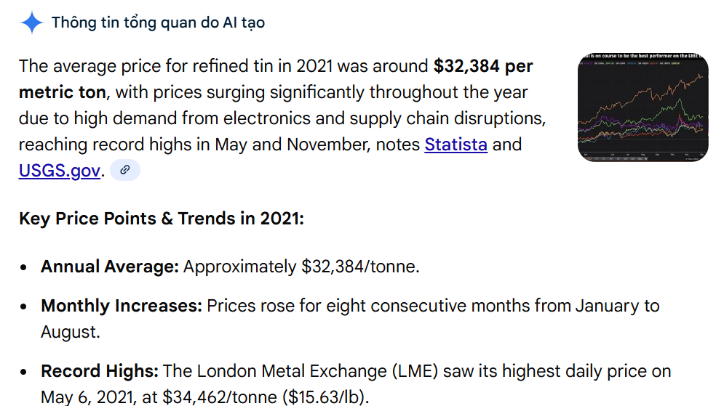This screenshot has height=406, width=716.
Task: Click the source link chip icon
Action: click(x=125, y=170)
